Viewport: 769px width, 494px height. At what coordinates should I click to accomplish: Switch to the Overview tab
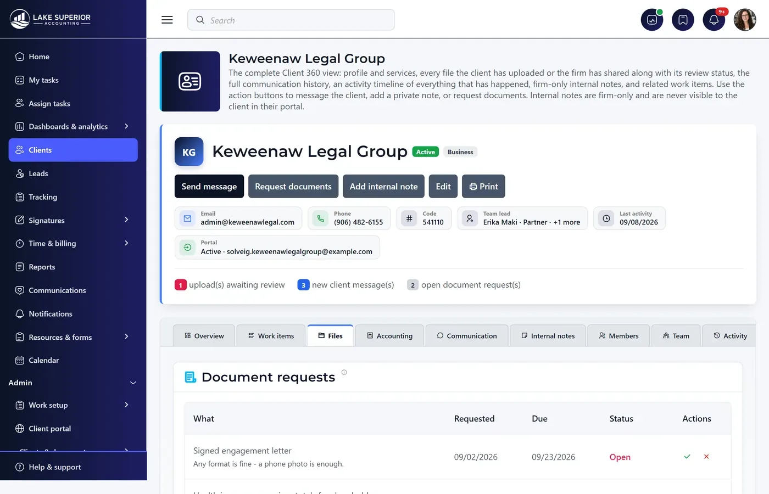204,336
